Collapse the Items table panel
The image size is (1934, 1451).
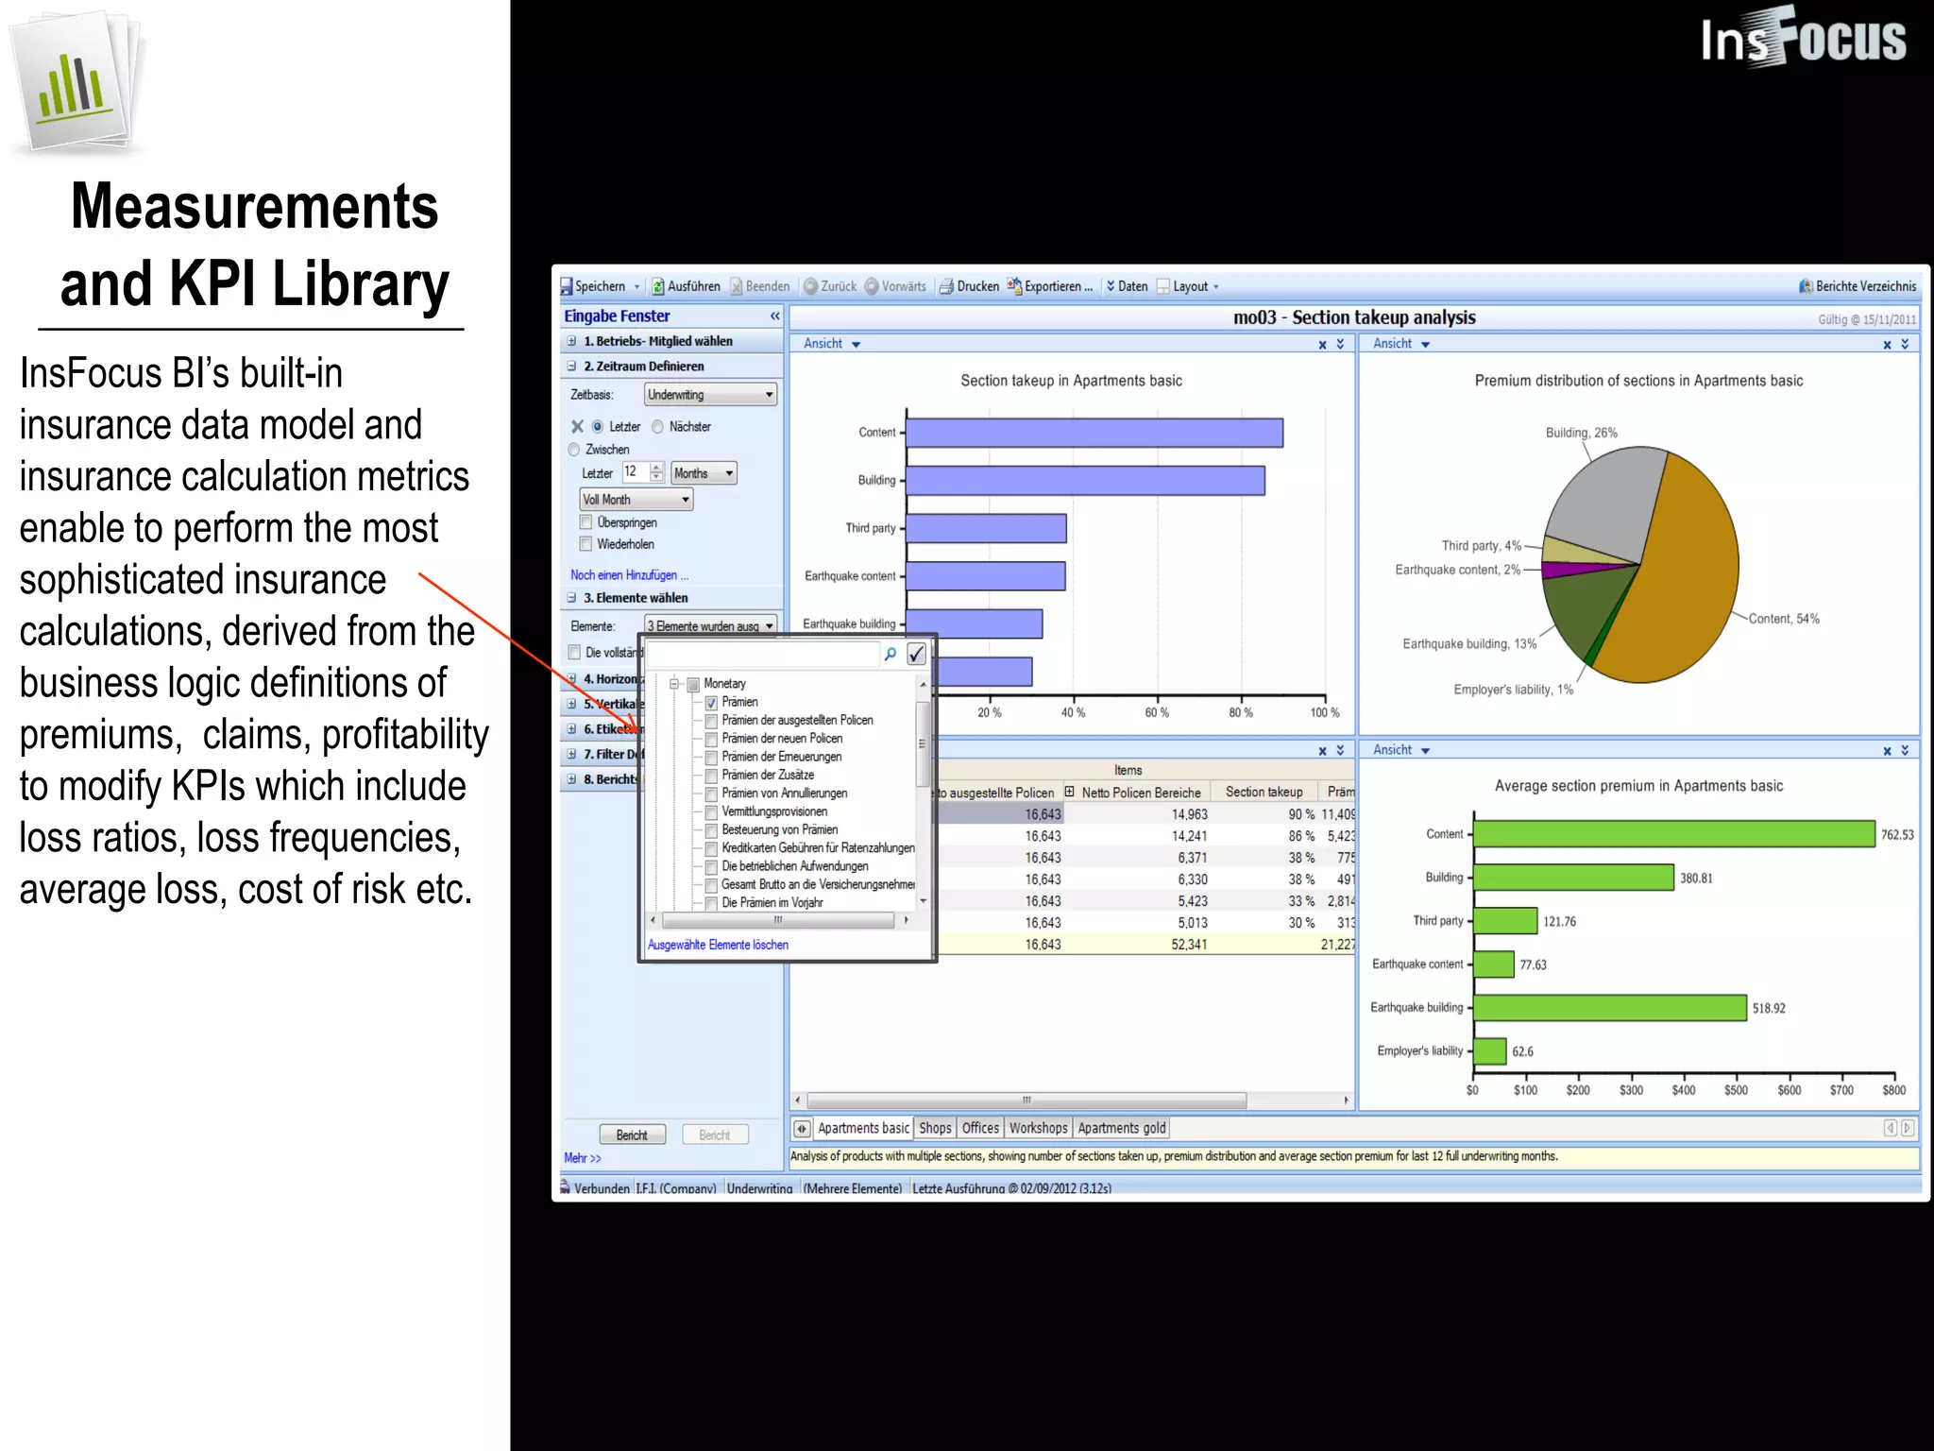(x=1340, y=751)
